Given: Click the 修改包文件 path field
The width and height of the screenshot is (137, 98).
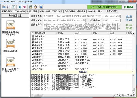Looking at the screenshot, I should click(82, 16).
